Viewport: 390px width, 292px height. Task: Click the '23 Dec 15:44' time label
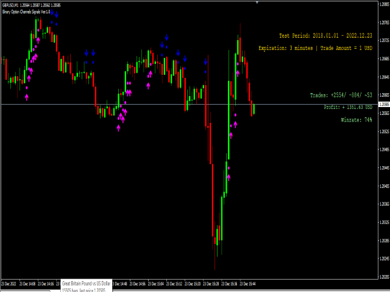tap(248, 284)
